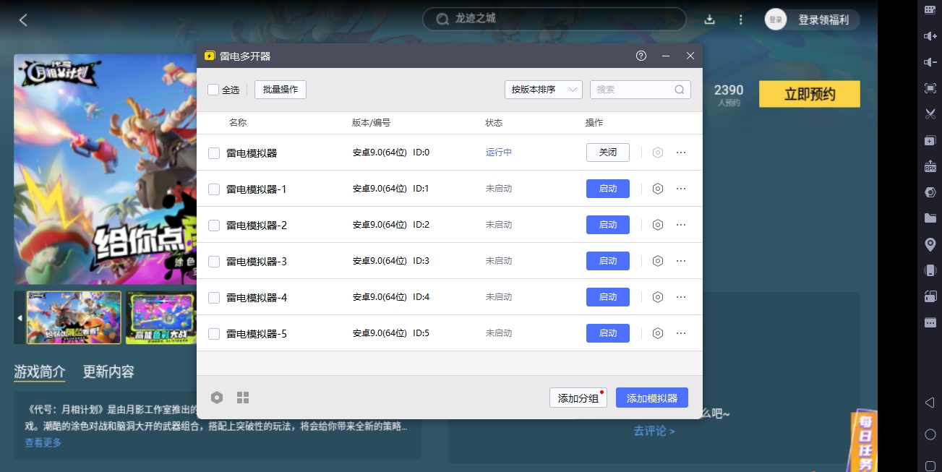Open more options for 雷电模拟器 ID:0
The height and width of the screenshot is (472, 942).
click(681, 153)
